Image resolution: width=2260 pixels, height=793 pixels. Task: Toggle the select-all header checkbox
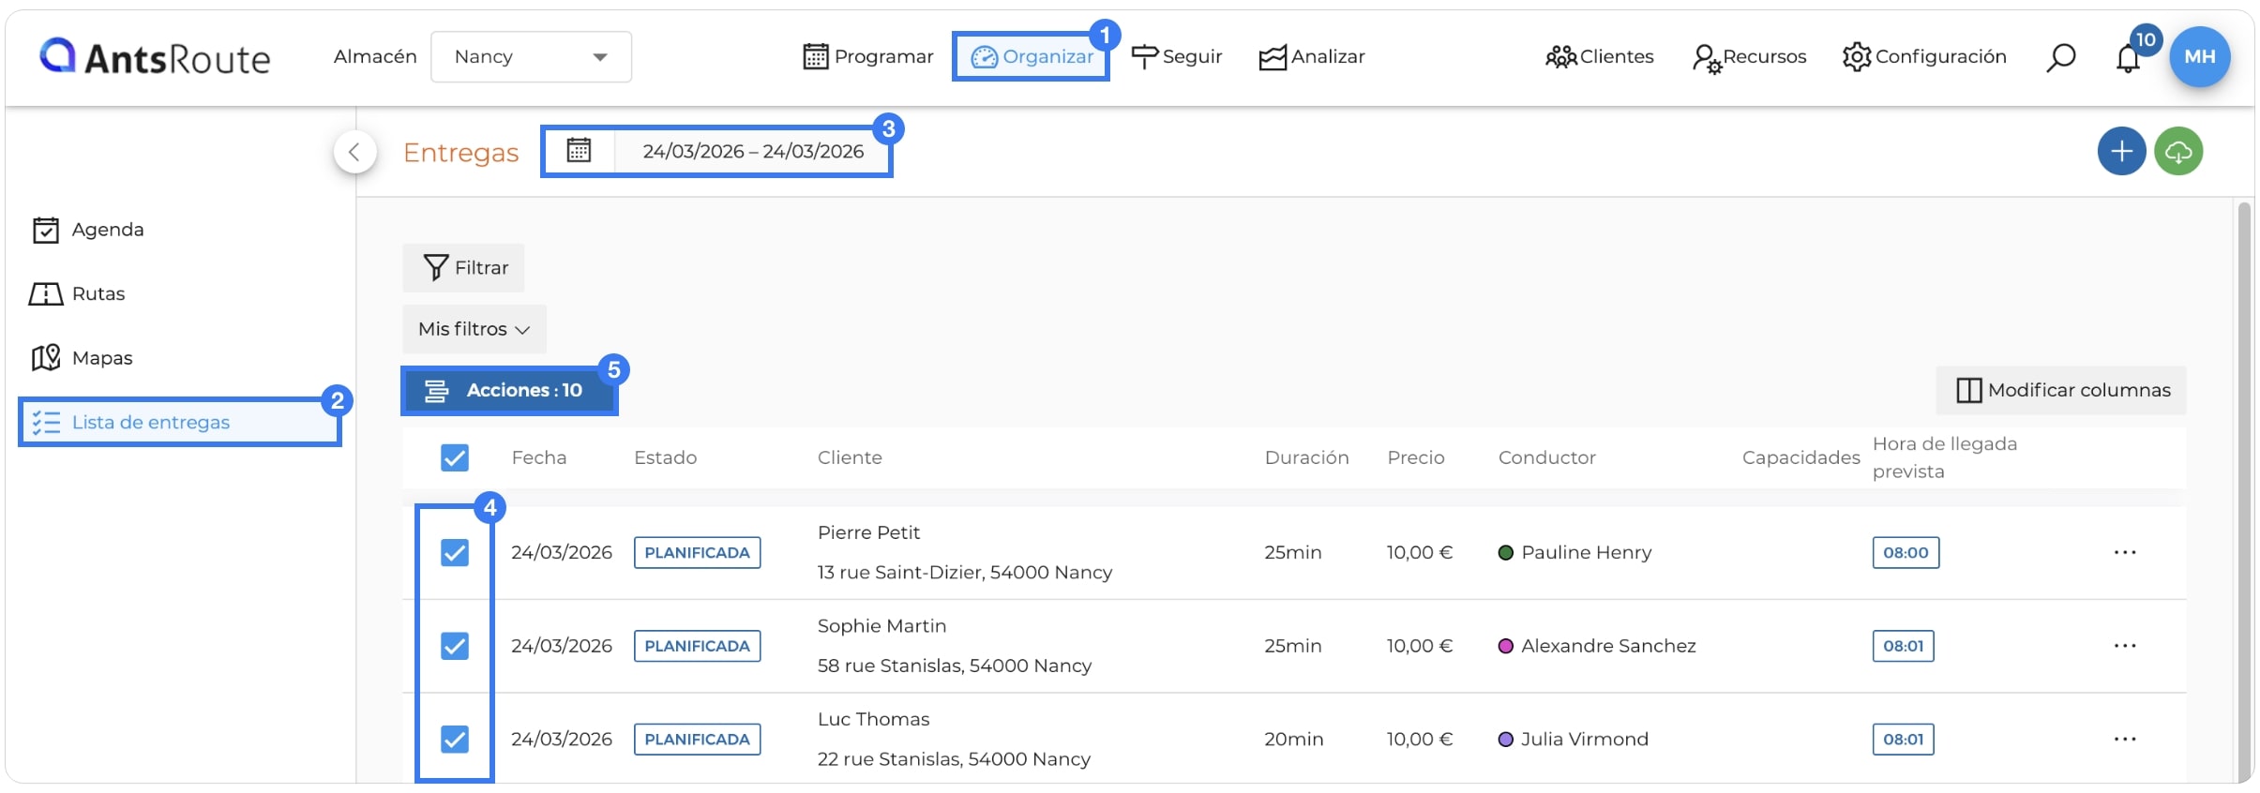pos(455,457)
